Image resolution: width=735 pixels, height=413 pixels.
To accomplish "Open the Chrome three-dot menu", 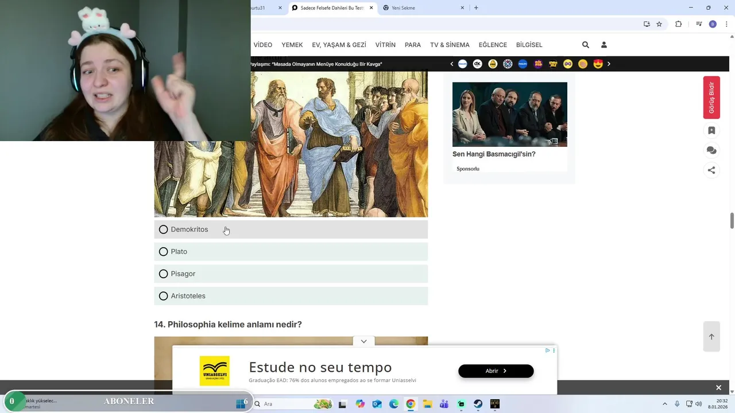I will click(x=727, y=24).
